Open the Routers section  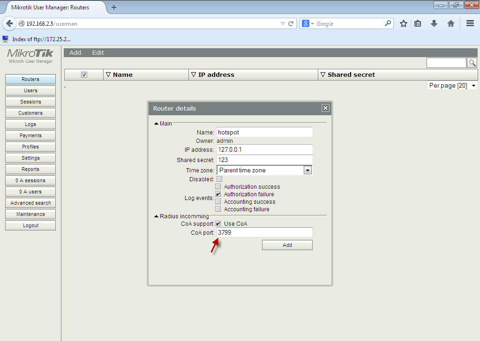[30, 79]
